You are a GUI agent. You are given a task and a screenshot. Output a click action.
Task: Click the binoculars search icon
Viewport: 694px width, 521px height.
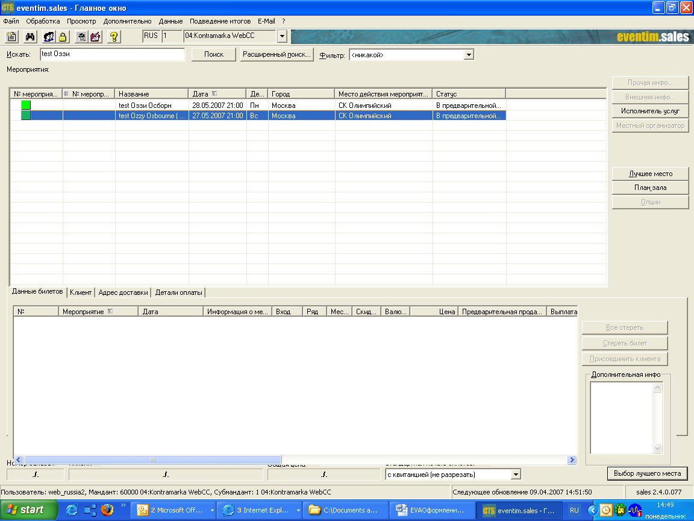tap(30, 37)
